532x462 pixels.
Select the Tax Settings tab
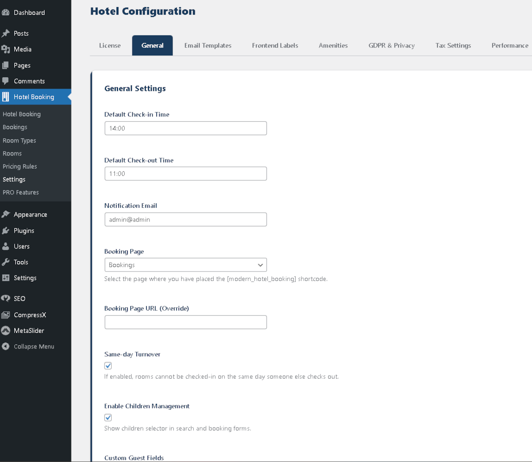[x=453, y=45]
